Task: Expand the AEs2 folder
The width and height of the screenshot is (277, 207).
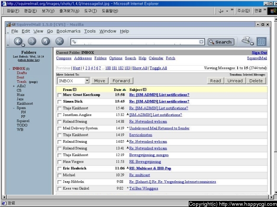Action: [x=14, y=86]
